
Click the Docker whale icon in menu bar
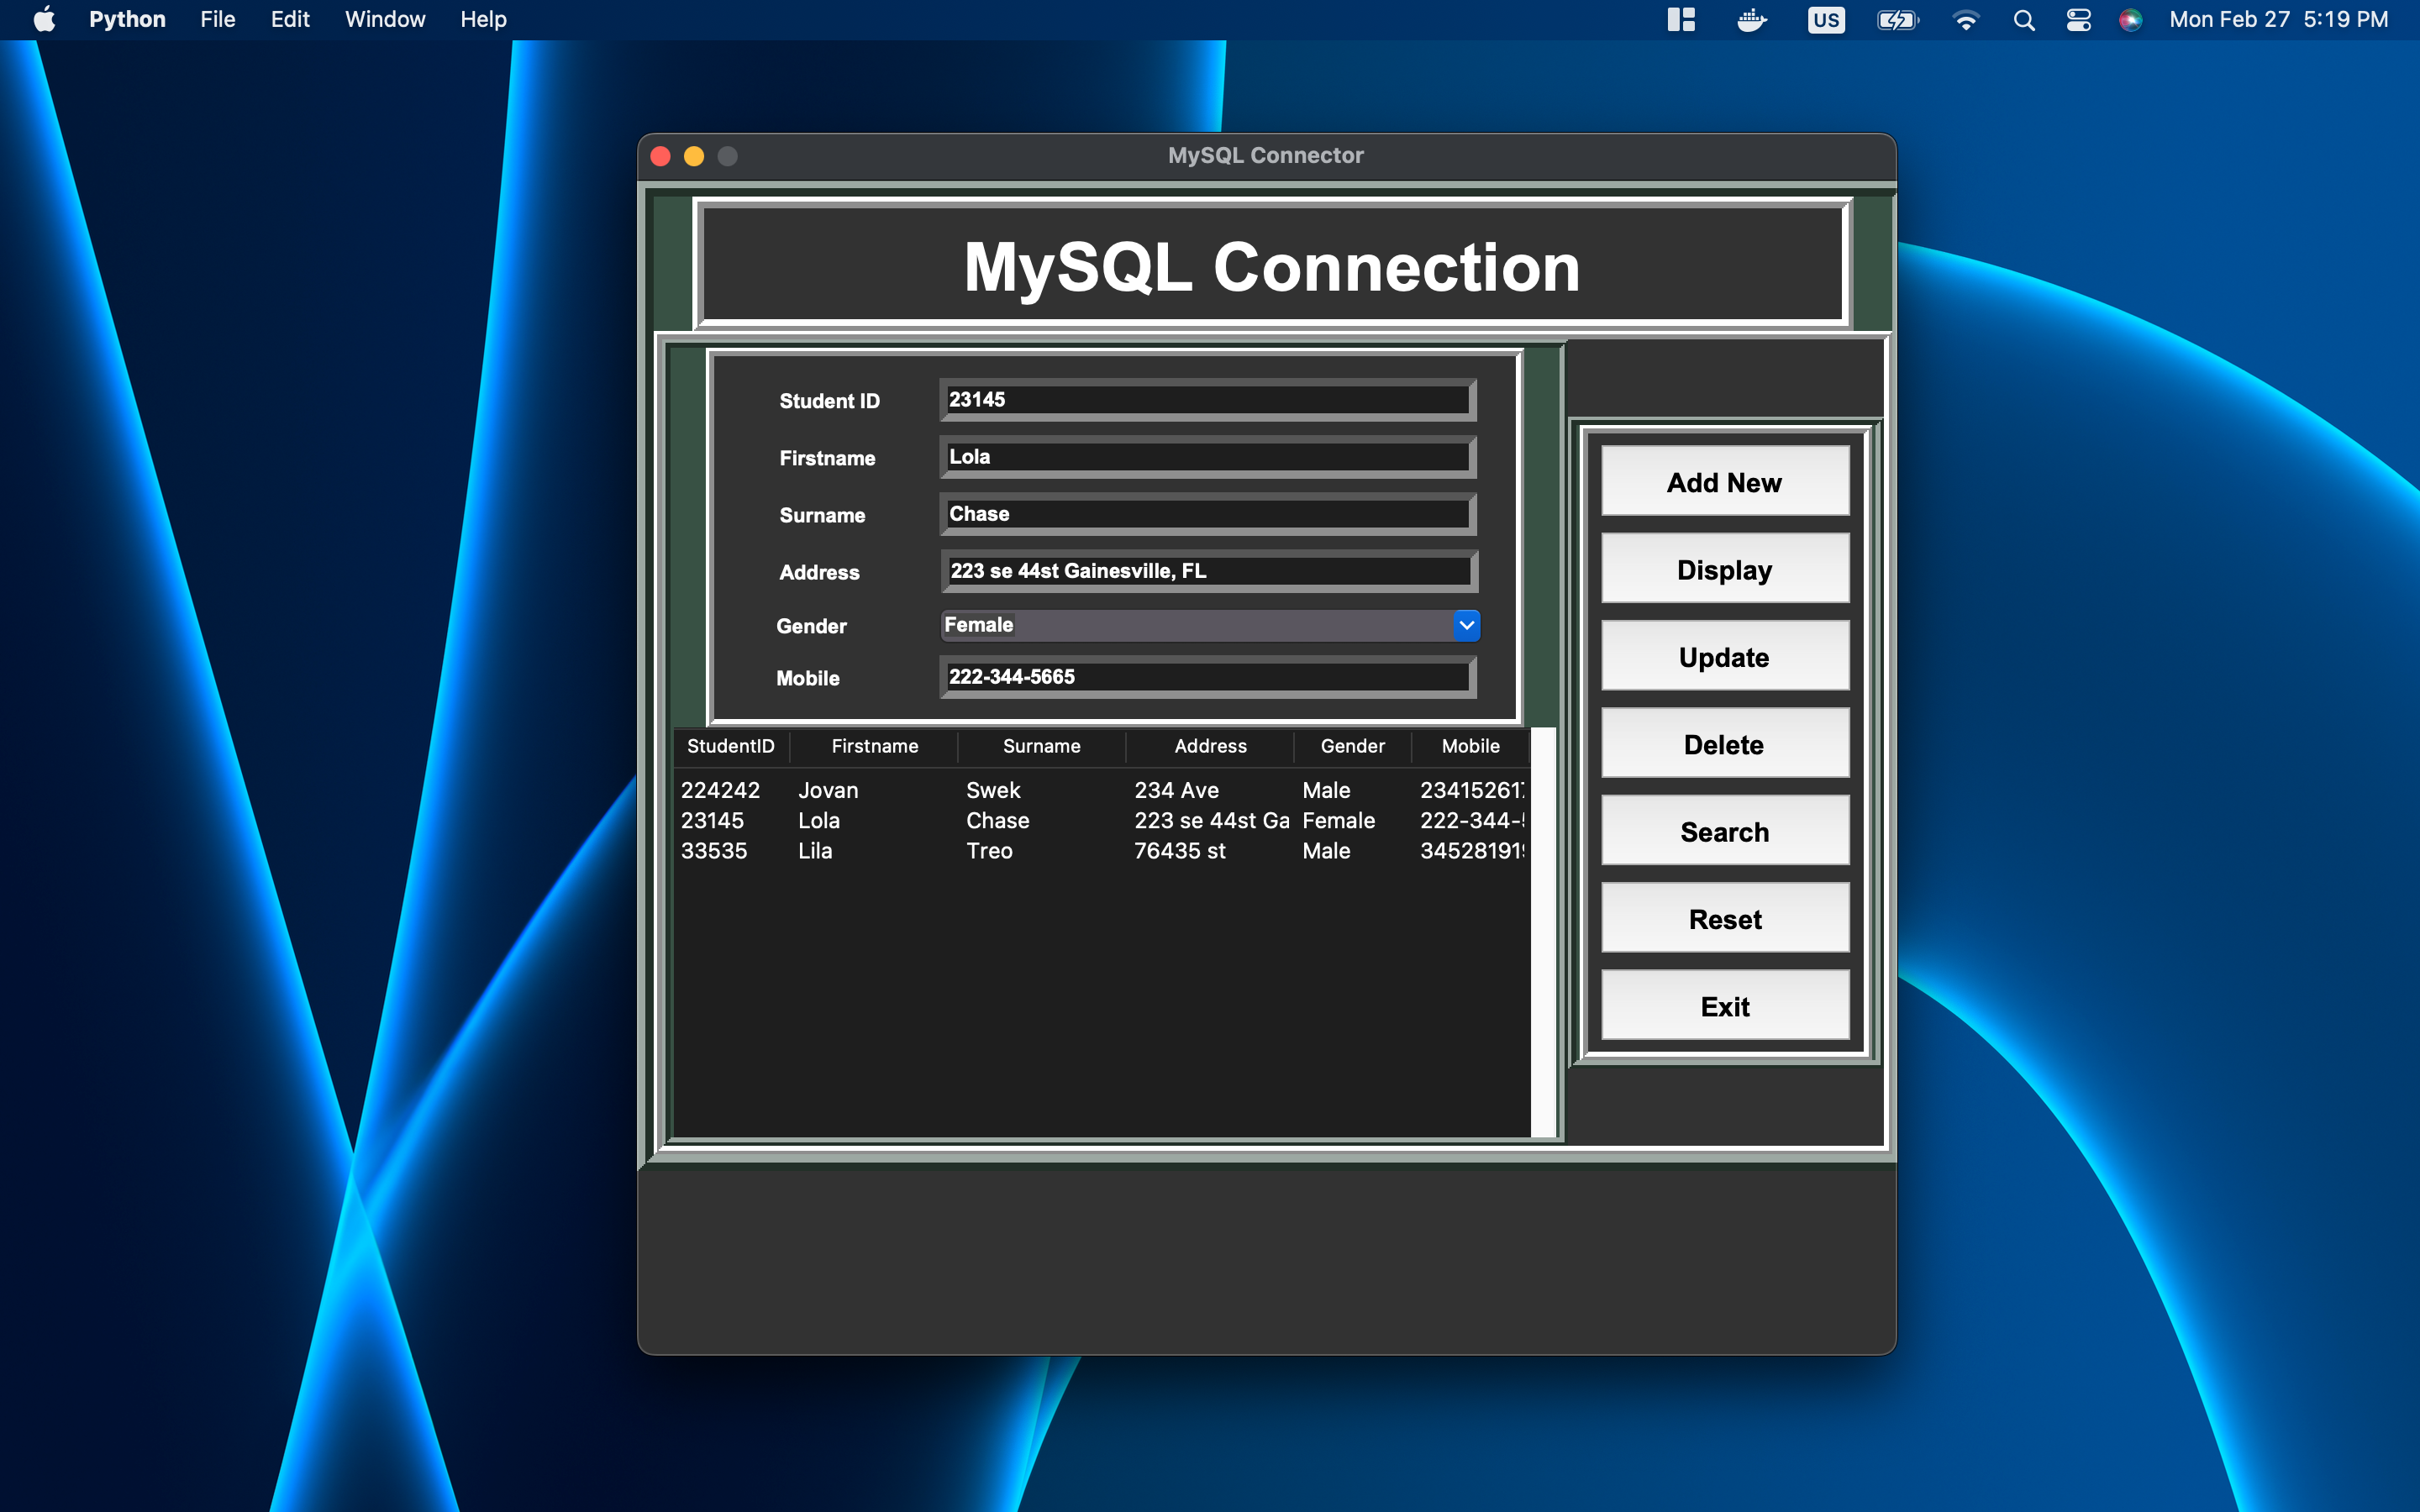[x=1754, y=19]
